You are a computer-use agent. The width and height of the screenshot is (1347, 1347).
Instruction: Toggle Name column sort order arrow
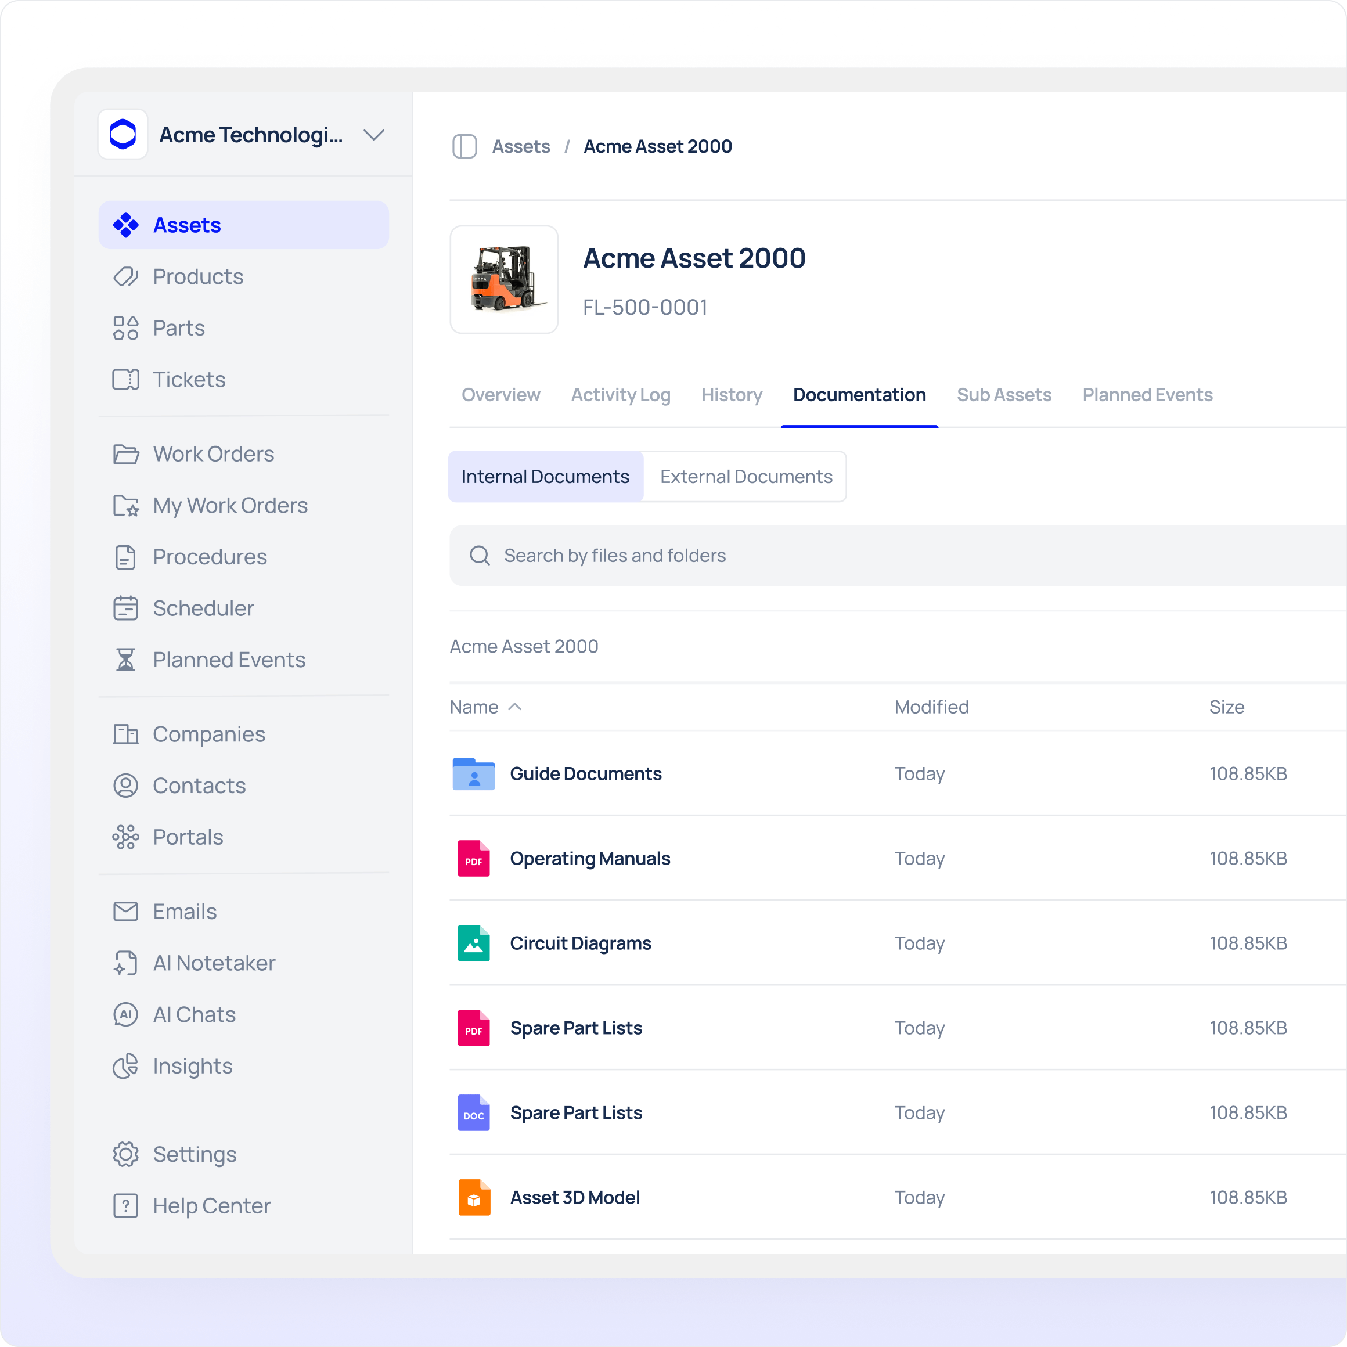coord(515,706)
